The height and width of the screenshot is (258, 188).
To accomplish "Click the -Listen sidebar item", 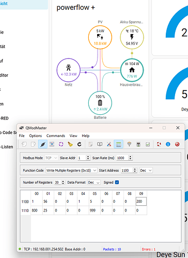I will click(x=6, y=147).
